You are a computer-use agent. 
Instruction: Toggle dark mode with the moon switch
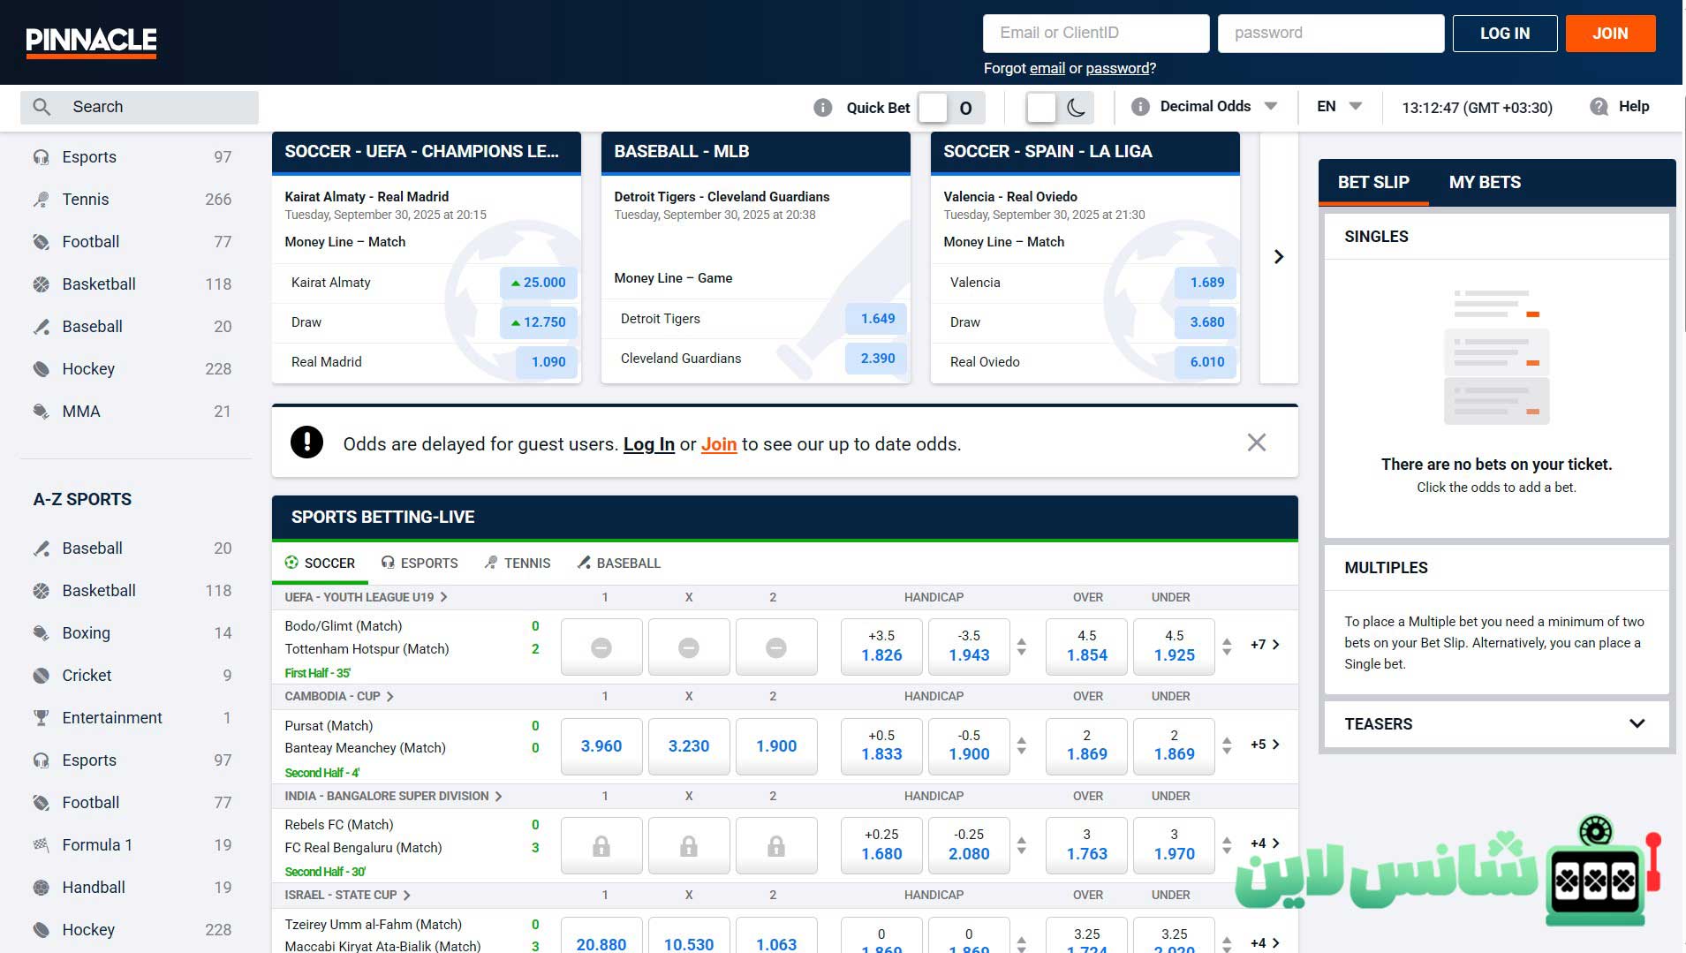pos(1059,108)
